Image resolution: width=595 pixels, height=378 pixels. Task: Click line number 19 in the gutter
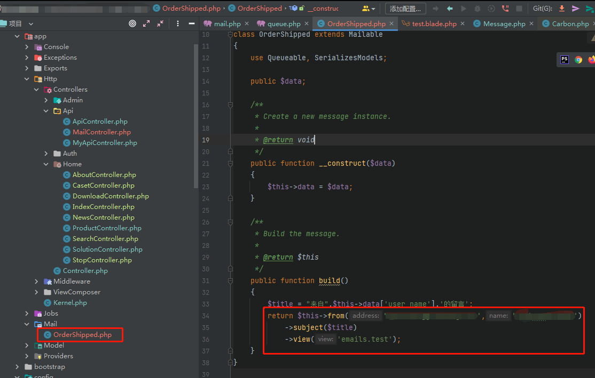pyautogui.click(x=206, y=140)
